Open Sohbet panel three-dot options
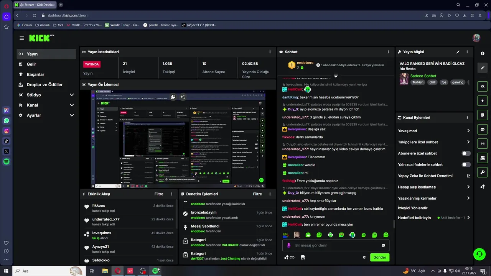Viewport: 491px width, 276px height. click(388, 52)
